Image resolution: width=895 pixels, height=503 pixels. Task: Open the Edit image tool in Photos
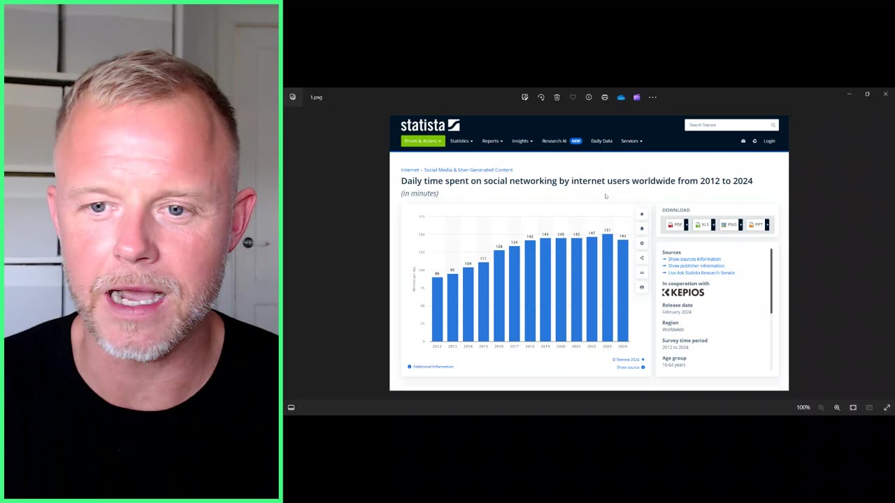[x=524, y=97]
